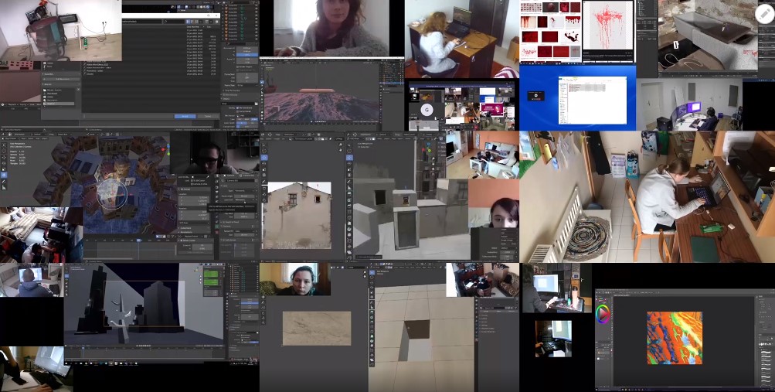This screenshot has width=775, height=392.
Task: Click the blue confirm button in the file dialog
Action: point(184,116)
